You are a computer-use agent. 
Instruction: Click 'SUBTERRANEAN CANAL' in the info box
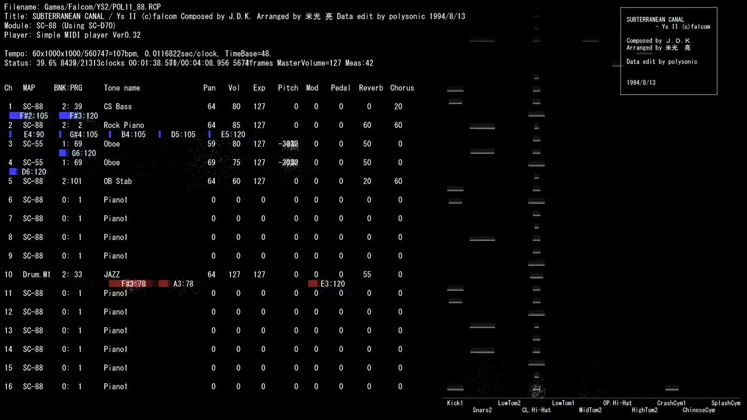click(x=655, y=19)
